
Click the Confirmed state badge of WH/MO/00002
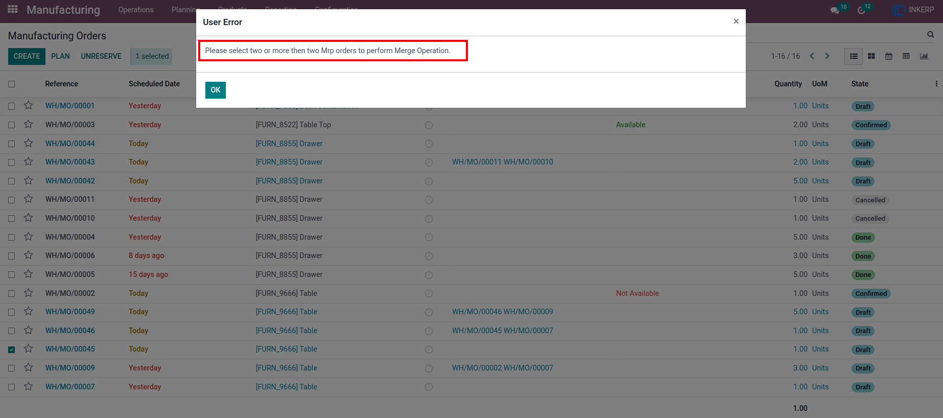[871, 294]
